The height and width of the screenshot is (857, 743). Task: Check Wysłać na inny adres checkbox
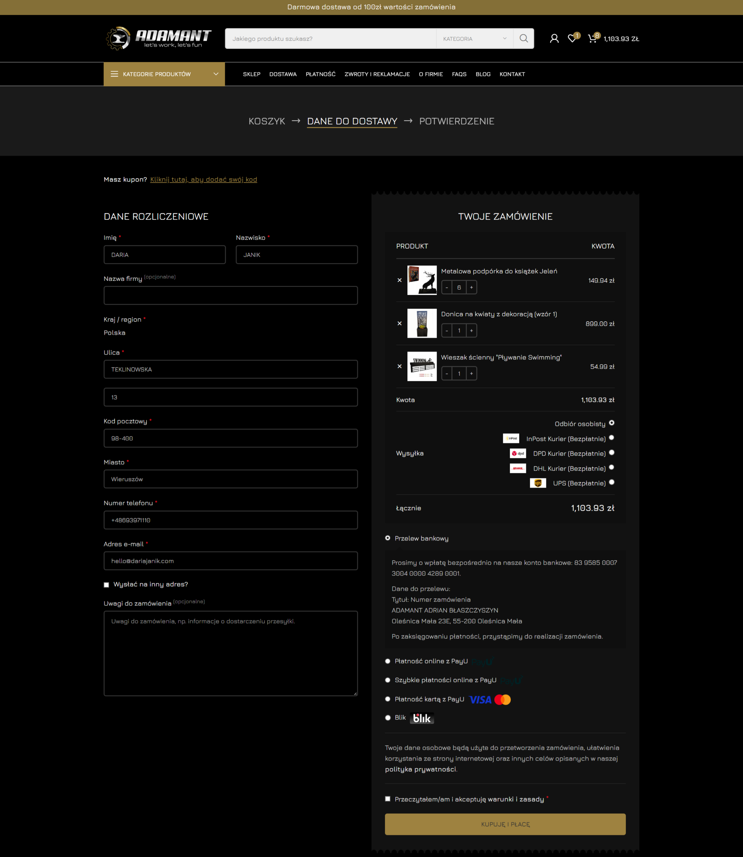(107, 585)
